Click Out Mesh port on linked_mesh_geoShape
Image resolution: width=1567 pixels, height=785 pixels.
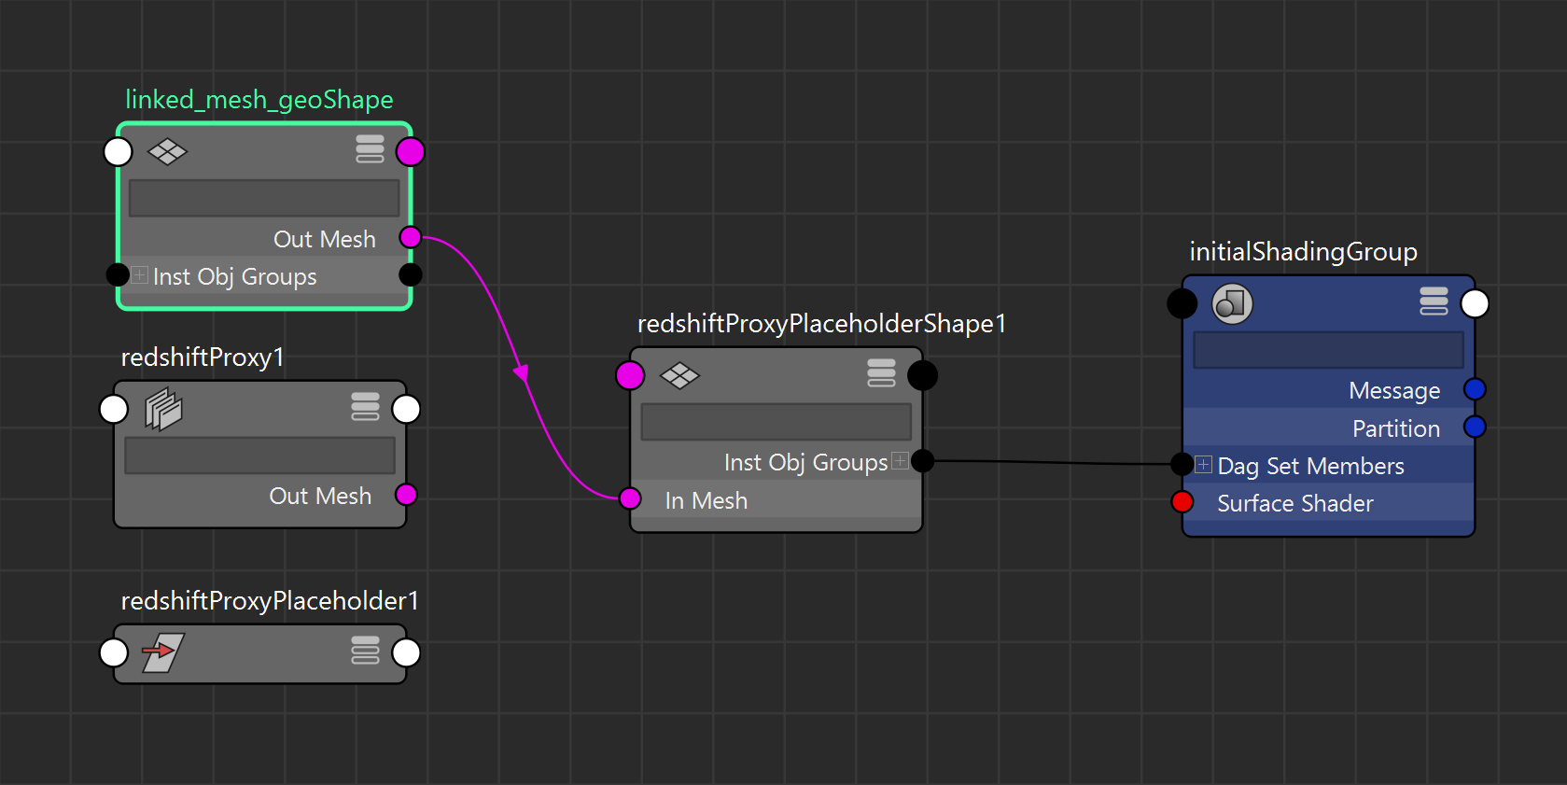coord(410,237)
